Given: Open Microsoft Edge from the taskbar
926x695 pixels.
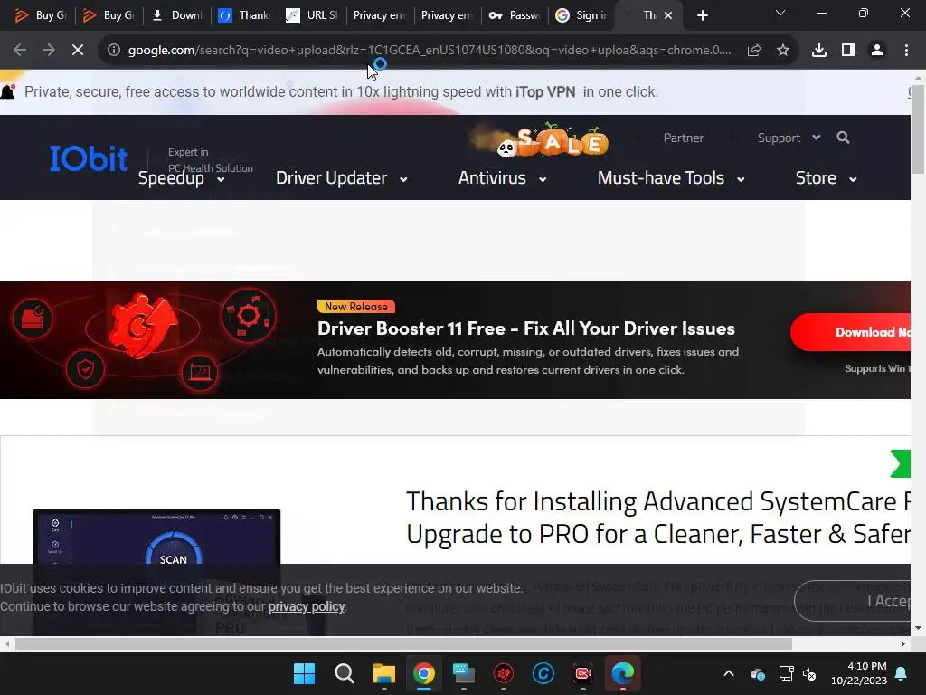Looking at the screenshot, I should tap(622, 673).
